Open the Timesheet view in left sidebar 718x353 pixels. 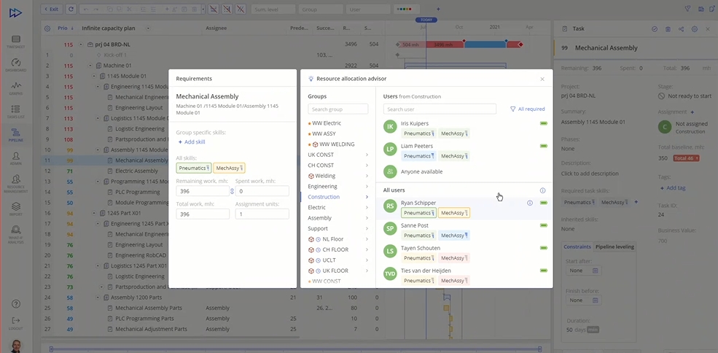coord(15,42)
